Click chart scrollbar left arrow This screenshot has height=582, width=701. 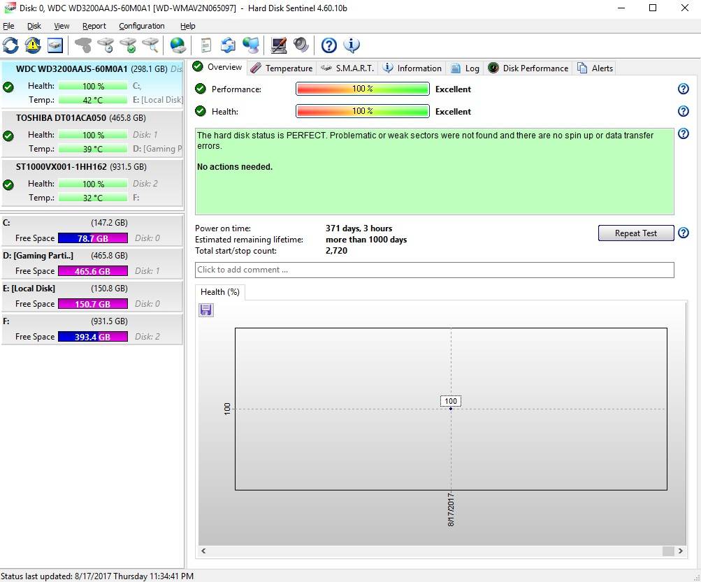(x=203, y=551)
